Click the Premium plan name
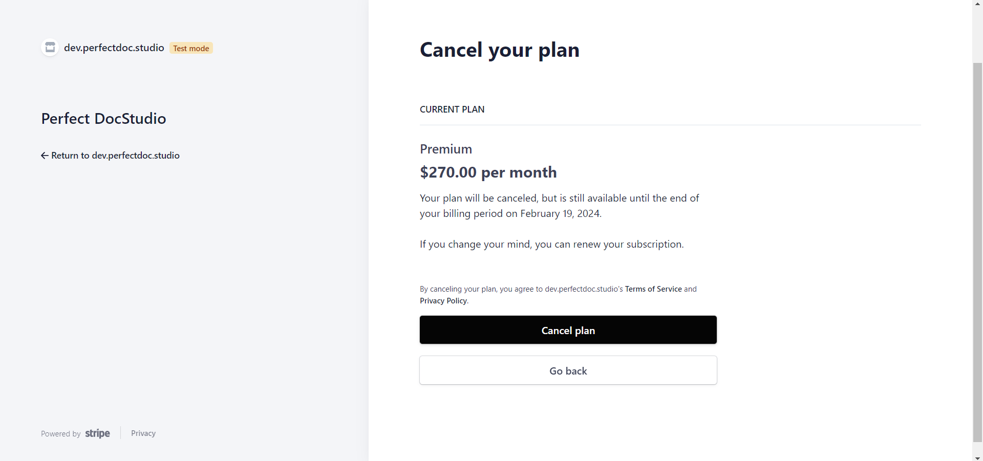Screen dimensions: 983x461 pyautogui.click(x=446, y=149)
